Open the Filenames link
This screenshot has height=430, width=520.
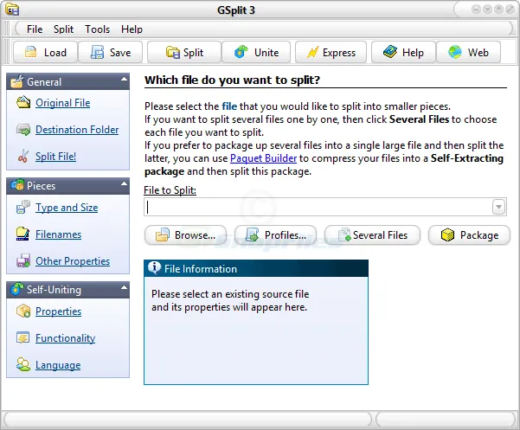click(58, 234)
